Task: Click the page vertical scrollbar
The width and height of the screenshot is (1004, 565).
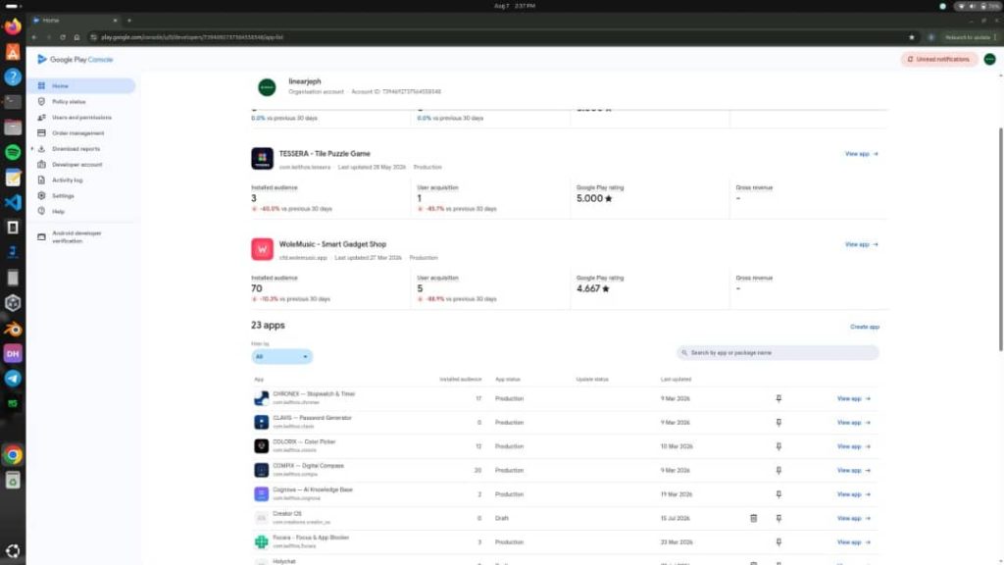Action: click(x=1000, y=238)
